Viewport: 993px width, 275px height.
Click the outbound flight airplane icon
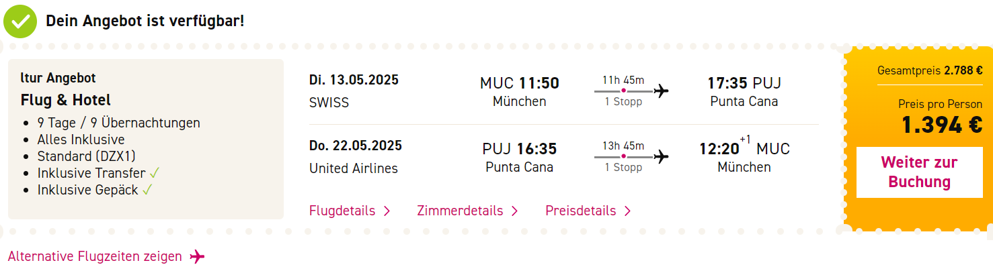(x=662, y=91)
